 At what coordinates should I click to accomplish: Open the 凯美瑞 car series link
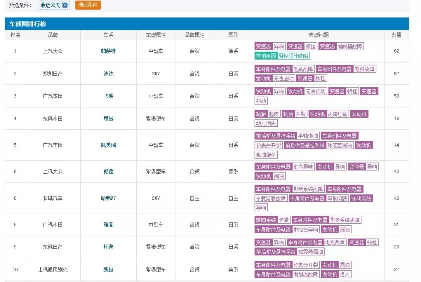tap(108, 145)
